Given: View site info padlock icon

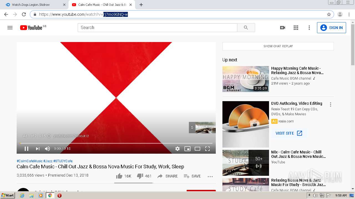Looking at the screenshot, I should [x=35, y=14].
